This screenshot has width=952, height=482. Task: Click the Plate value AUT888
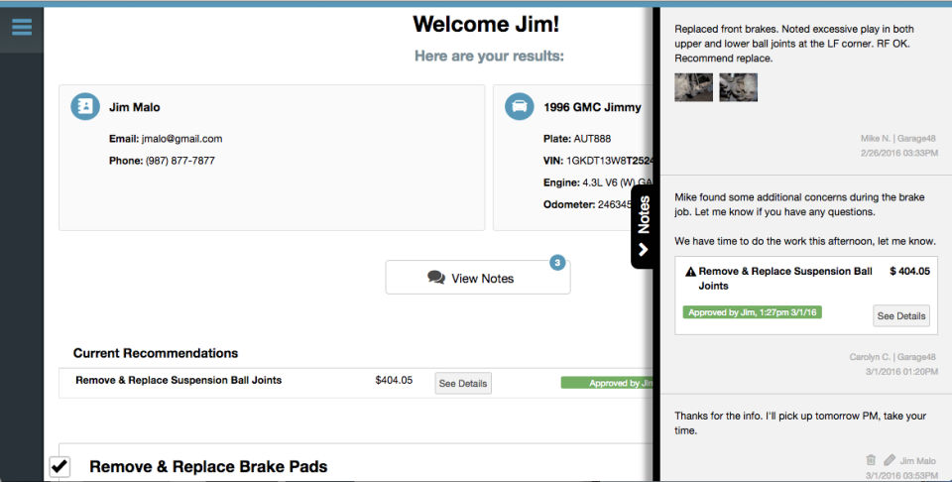tap(592, 139)
